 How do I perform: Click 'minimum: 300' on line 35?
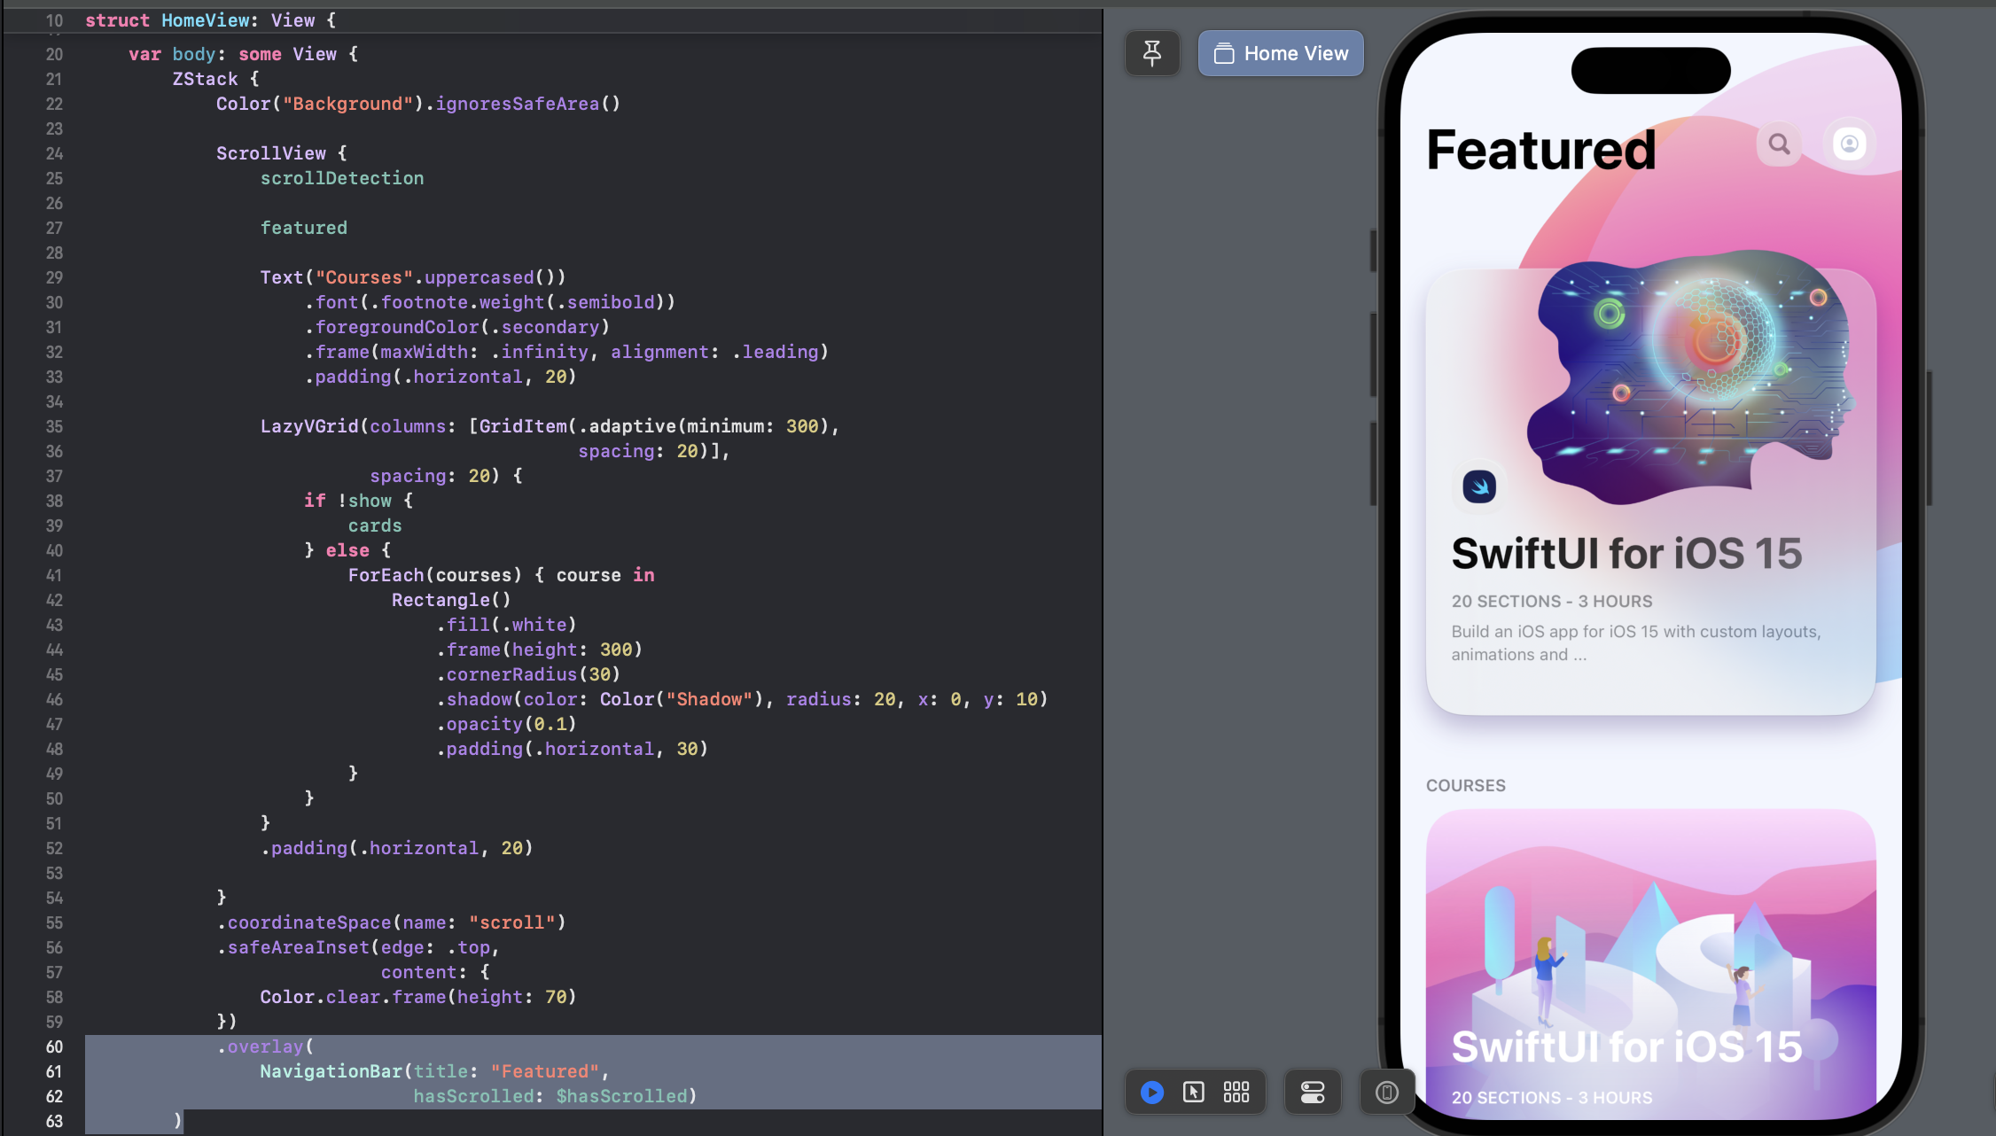pos(752,426)
